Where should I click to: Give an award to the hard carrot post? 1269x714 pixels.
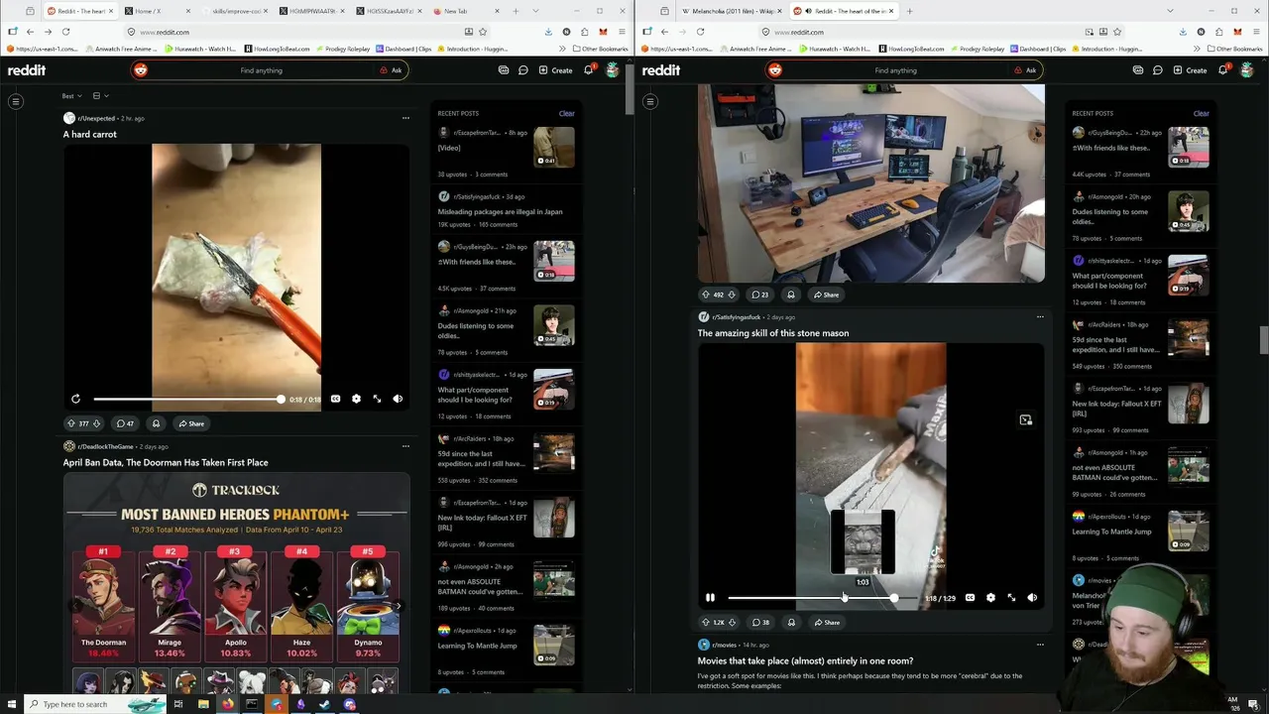156,423
